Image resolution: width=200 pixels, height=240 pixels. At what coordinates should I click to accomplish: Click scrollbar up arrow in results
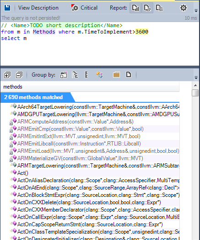tap(195, 85)
